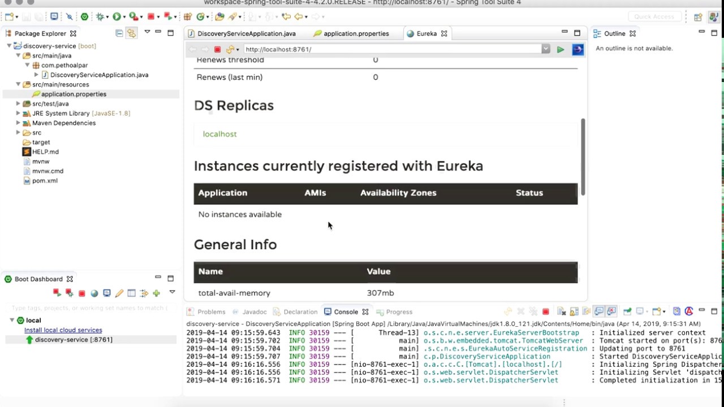The width and height of the screenshot is (724, 407).
Task: Select discovery-service [:8761] in Boot Dashboard
Action: coord(74,340)
